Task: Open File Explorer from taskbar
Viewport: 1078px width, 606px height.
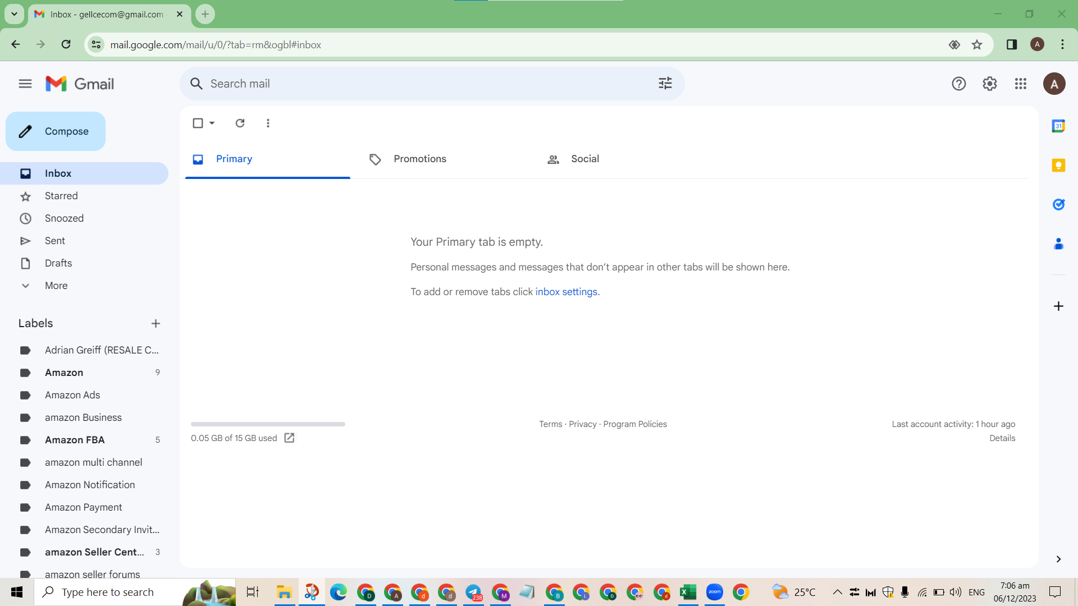Action: pos(284,592)
